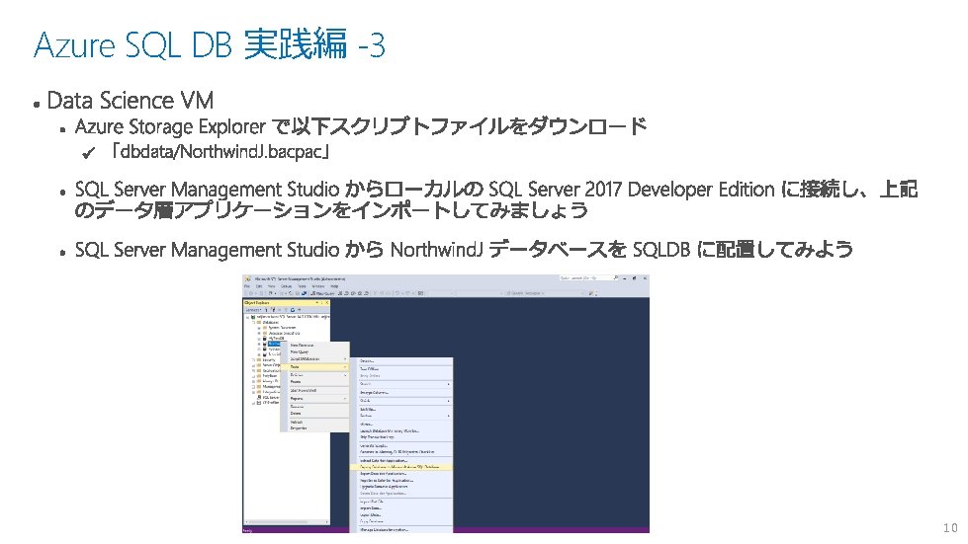The width and height of the screenshot is (968, 544).
Task: Expand the XEvent Profiler node
Action: coord(253,403)
